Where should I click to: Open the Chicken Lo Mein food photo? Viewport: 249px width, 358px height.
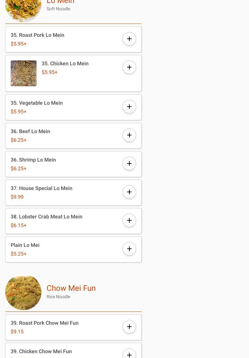[24, 73]
